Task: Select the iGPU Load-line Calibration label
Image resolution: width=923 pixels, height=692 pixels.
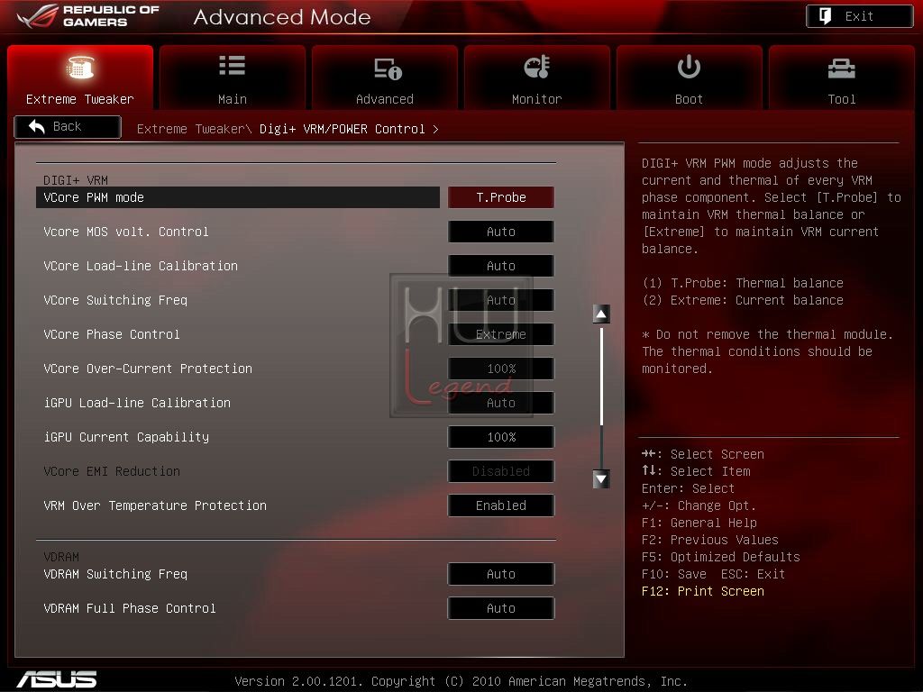Action: coord(137,403)
